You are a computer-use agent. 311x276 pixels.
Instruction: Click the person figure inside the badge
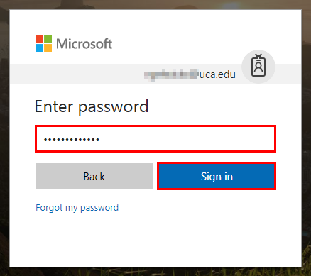[258, 67]
